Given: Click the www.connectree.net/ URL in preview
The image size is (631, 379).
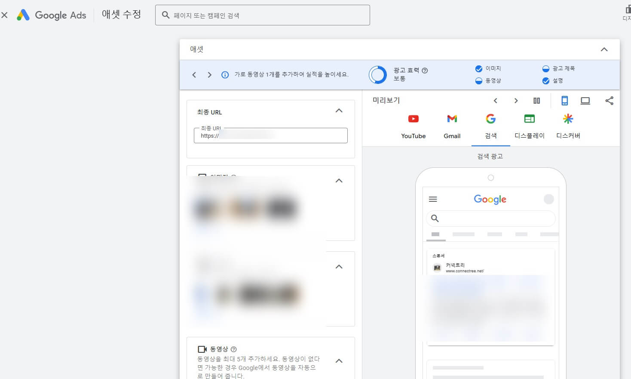Looking at the screenshot, I should click(x=465, y=271).
